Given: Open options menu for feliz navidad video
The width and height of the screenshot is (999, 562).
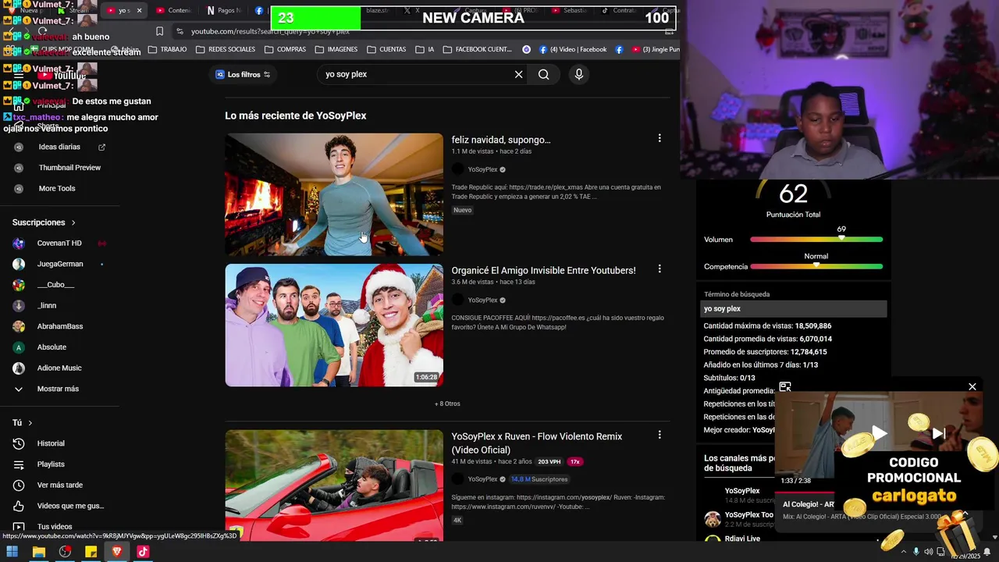Looking at the screenshot, I should tap(659, 138).
